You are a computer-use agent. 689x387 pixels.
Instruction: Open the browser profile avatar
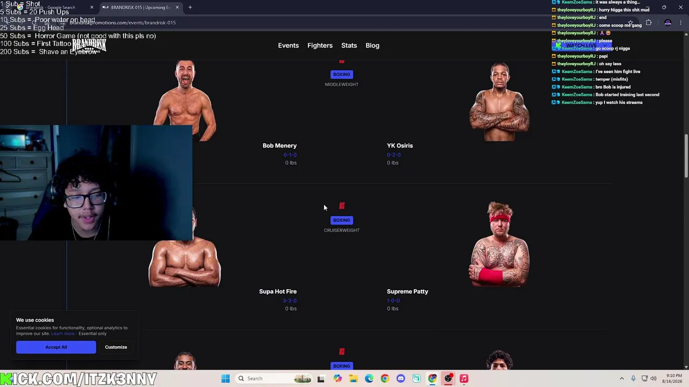(668, 23)
